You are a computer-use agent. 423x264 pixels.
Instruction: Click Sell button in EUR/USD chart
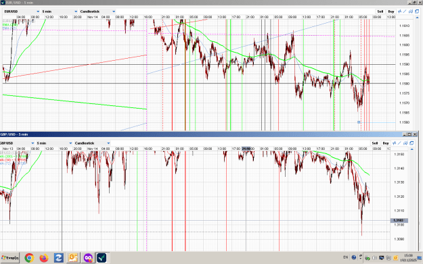[x=380, y=11]
